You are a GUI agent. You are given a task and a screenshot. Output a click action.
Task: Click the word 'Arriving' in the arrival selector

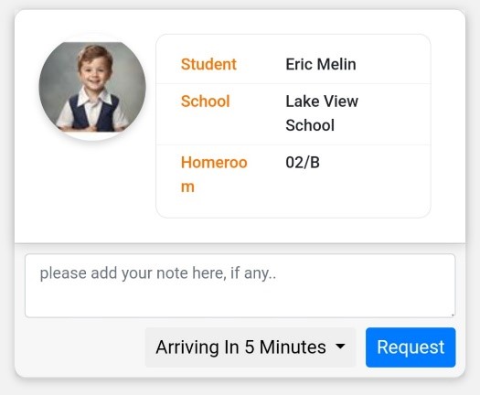187,347
